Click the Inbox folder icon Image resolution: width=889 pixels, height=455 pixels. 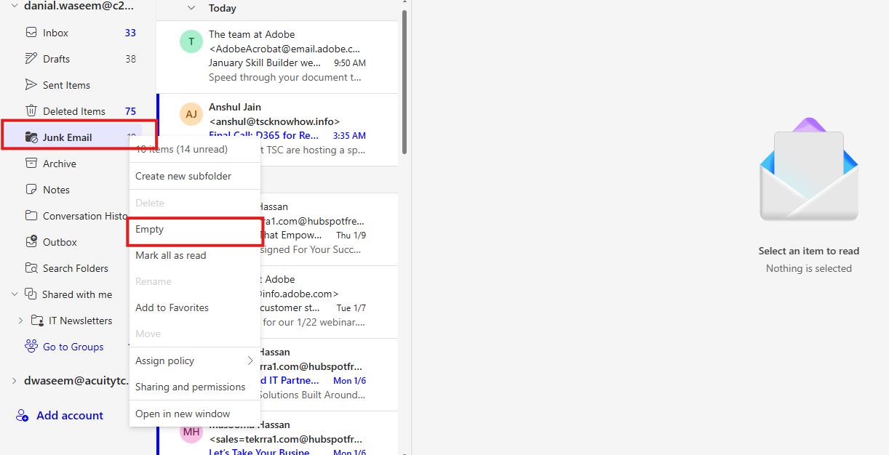point(31,33)
